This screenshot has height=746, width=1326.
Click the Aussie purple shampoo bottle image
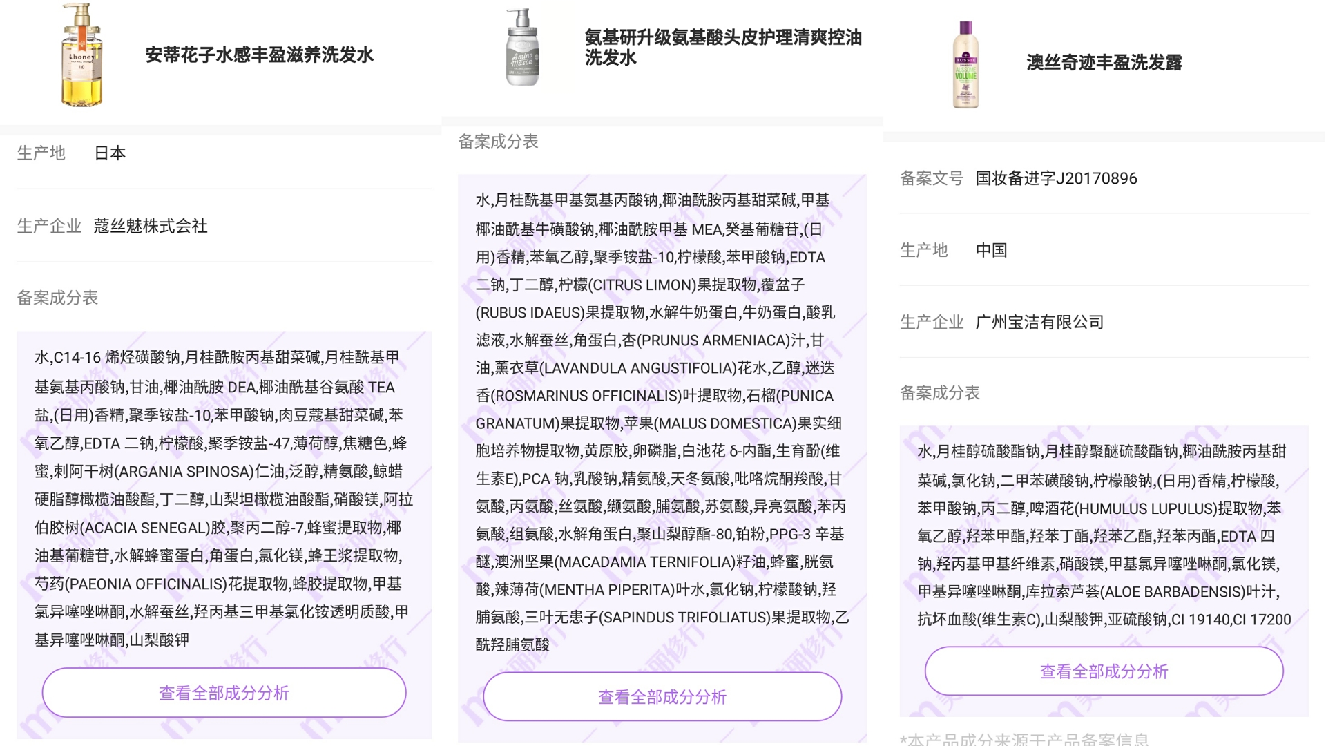[965, 66]
